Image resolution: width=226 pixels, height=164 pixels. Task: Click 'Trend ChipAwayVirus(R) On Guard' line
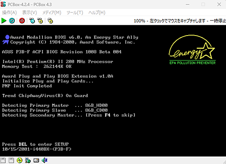click(45, 96)
